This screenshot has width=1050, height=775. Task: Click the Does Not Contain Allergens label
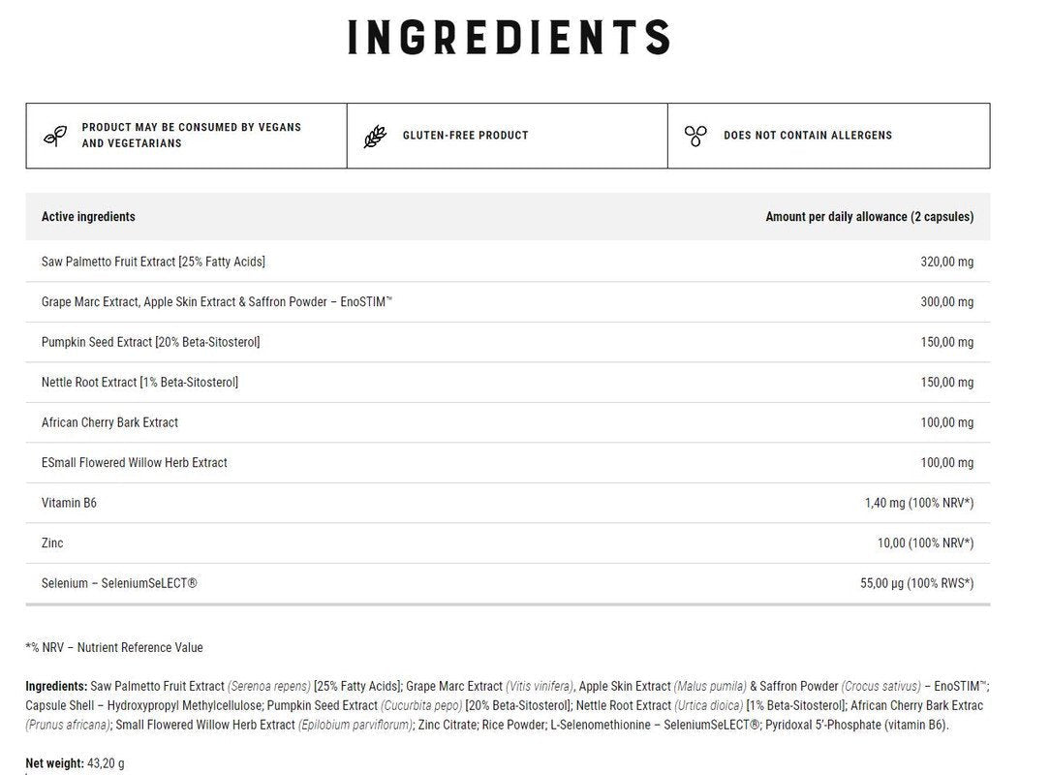click(808, 136)
